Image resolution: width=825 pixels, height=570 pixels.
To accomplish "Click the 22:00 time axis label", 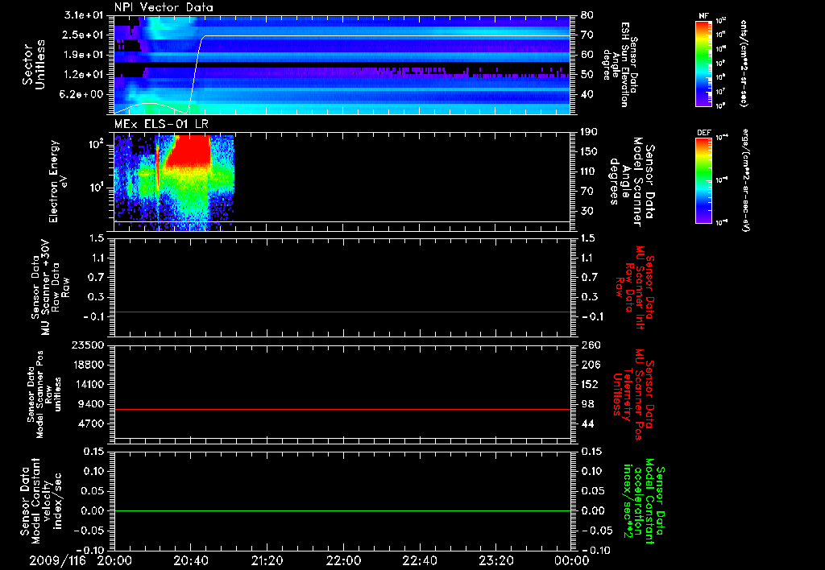I will pos(343,560).
